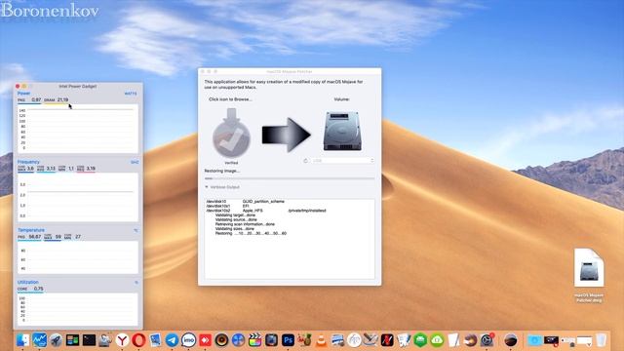Click the 'Retrieving scan information...done' output line
Image resolution: width=624 pixels, height=351 pixels.
point(245,224)
